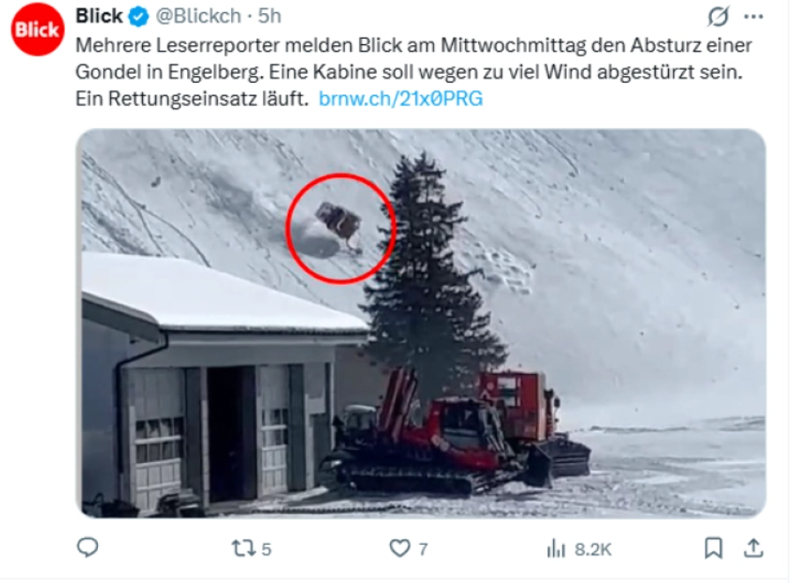795x583 pixels.
Task: Click the 8.2K views count
Action: (593, 549)
